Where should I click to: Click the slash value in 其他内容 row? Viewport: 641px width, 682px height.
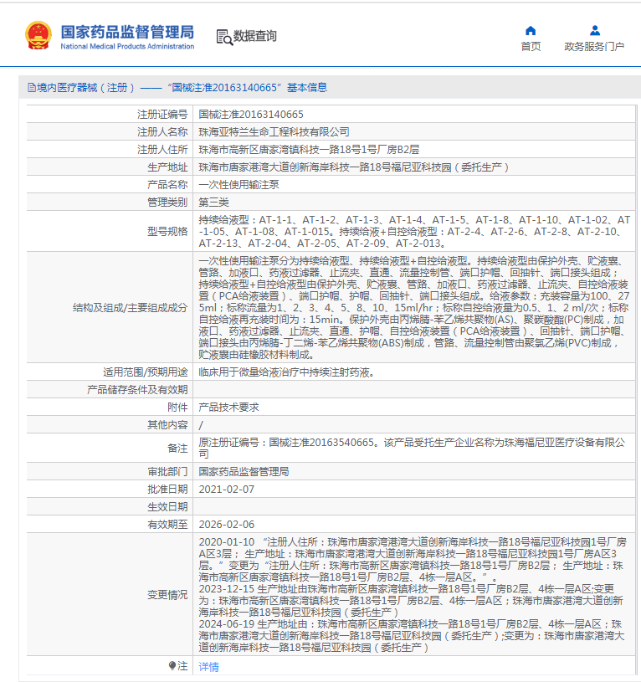point(201,425)
